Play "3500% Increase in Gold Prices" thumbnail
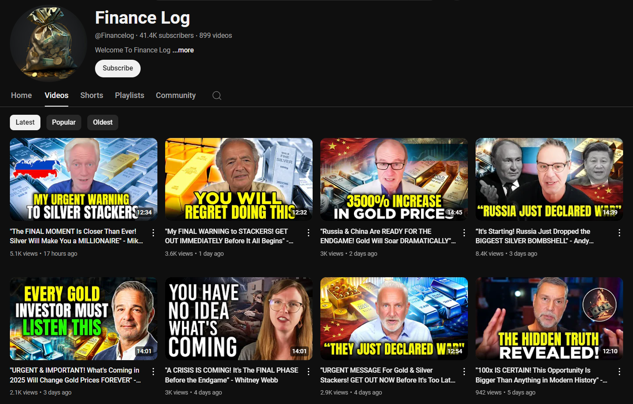Viewport: 633px width, 404px height. (394, 179)
